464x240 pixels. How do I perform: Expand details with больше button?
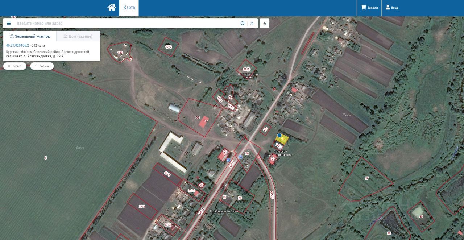[42, 66]
